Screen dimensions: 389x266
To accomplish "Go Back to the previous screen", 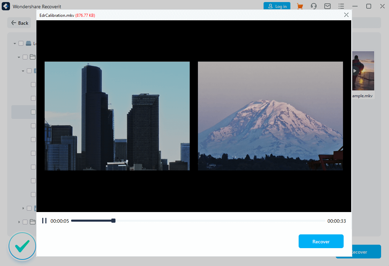I will [x=19, y=23].
